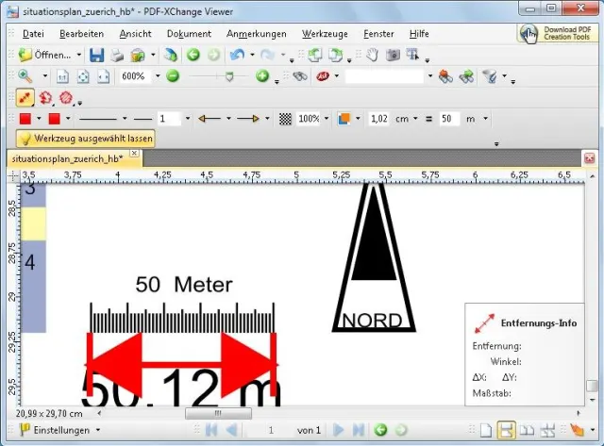The height and width of the screenshot is (446, 604).
Task: Open dropdown next to Öffnen button
Action: [x=79, y=55]
